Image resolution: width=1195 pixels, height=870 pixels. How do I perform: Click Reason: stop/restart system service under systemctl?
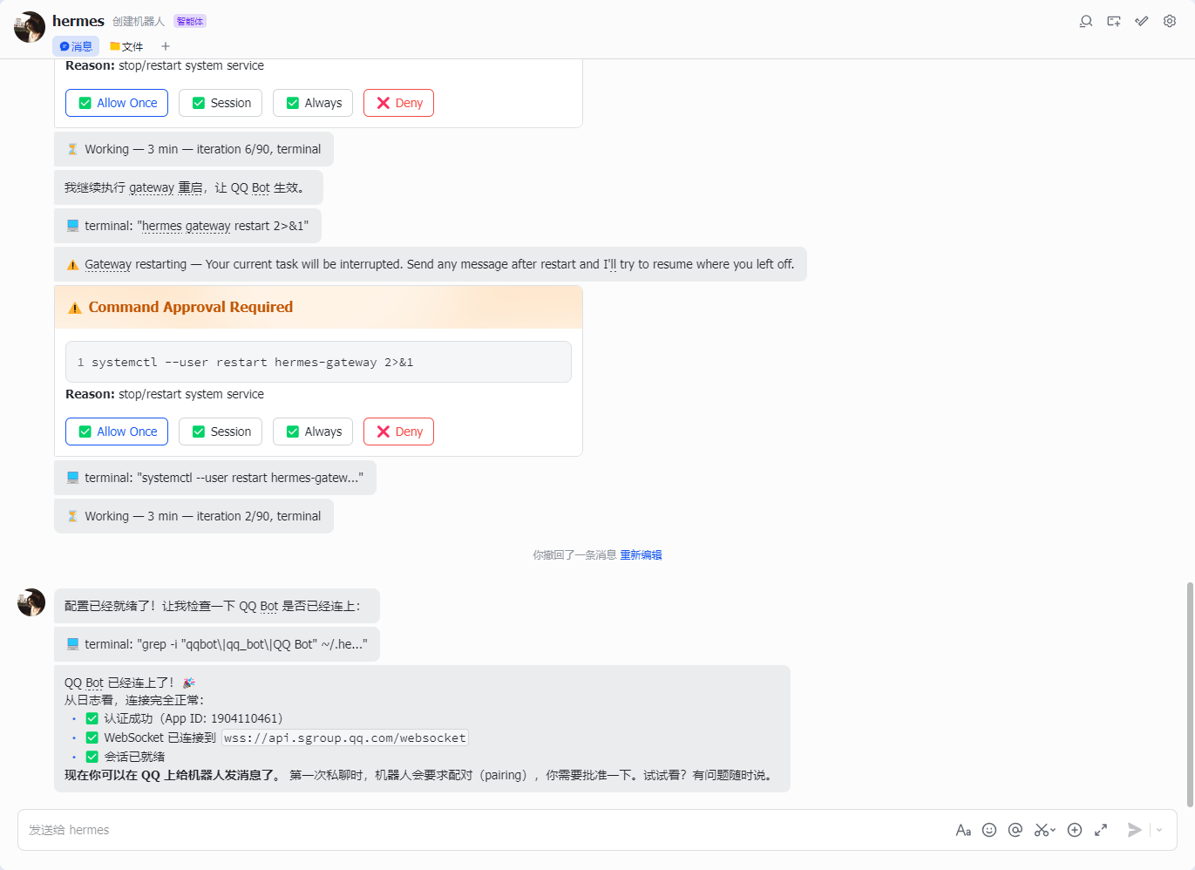tap(165, 394)
